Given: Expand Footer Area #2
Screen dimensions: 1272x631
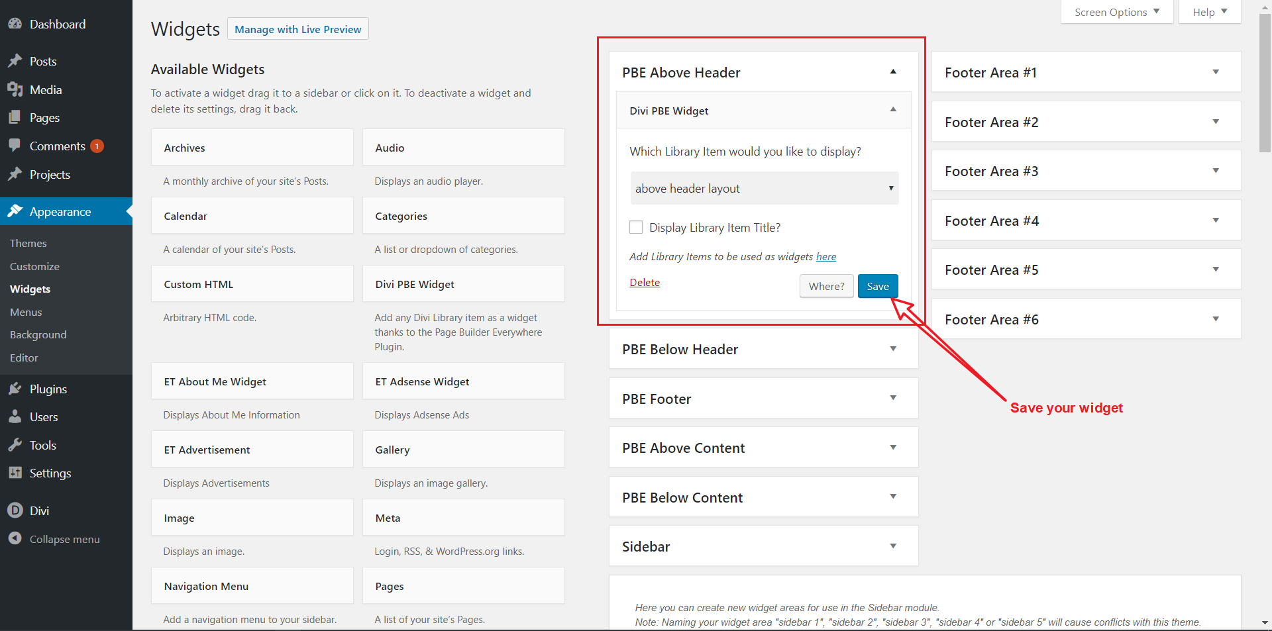Looking at the screenshot, I should pos(1216,122).
